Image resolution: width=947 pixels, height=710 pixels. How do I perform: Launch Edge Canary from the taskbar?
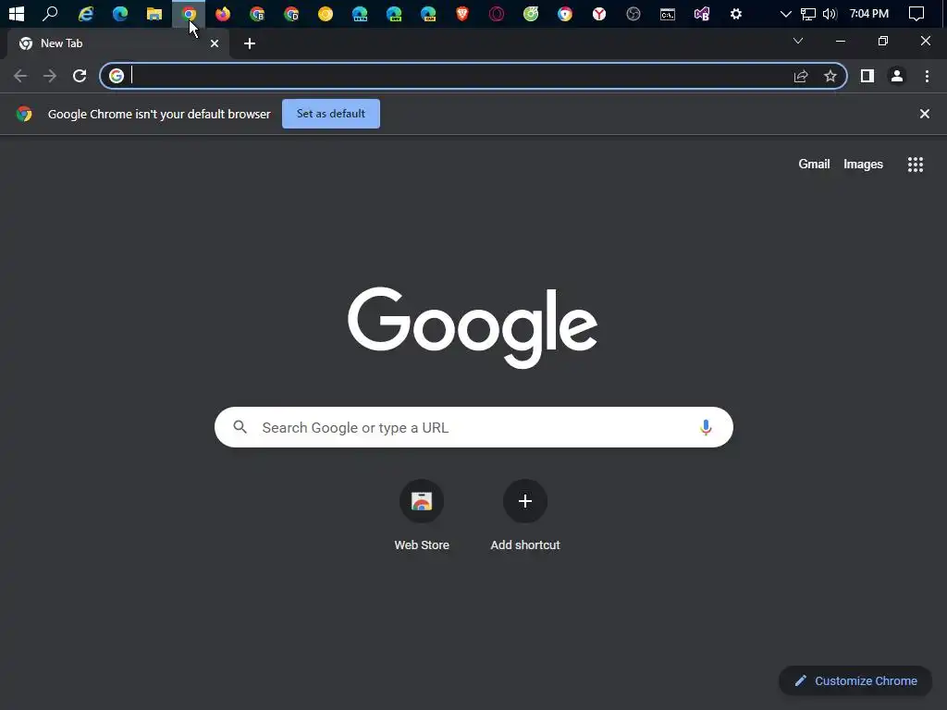[428, 13]
